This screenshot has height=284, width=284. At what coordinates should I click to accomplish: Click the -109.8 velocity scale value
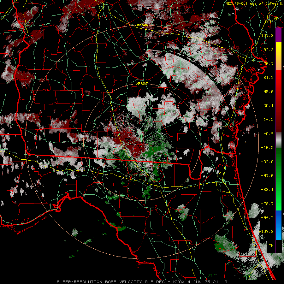coord(266,232)
